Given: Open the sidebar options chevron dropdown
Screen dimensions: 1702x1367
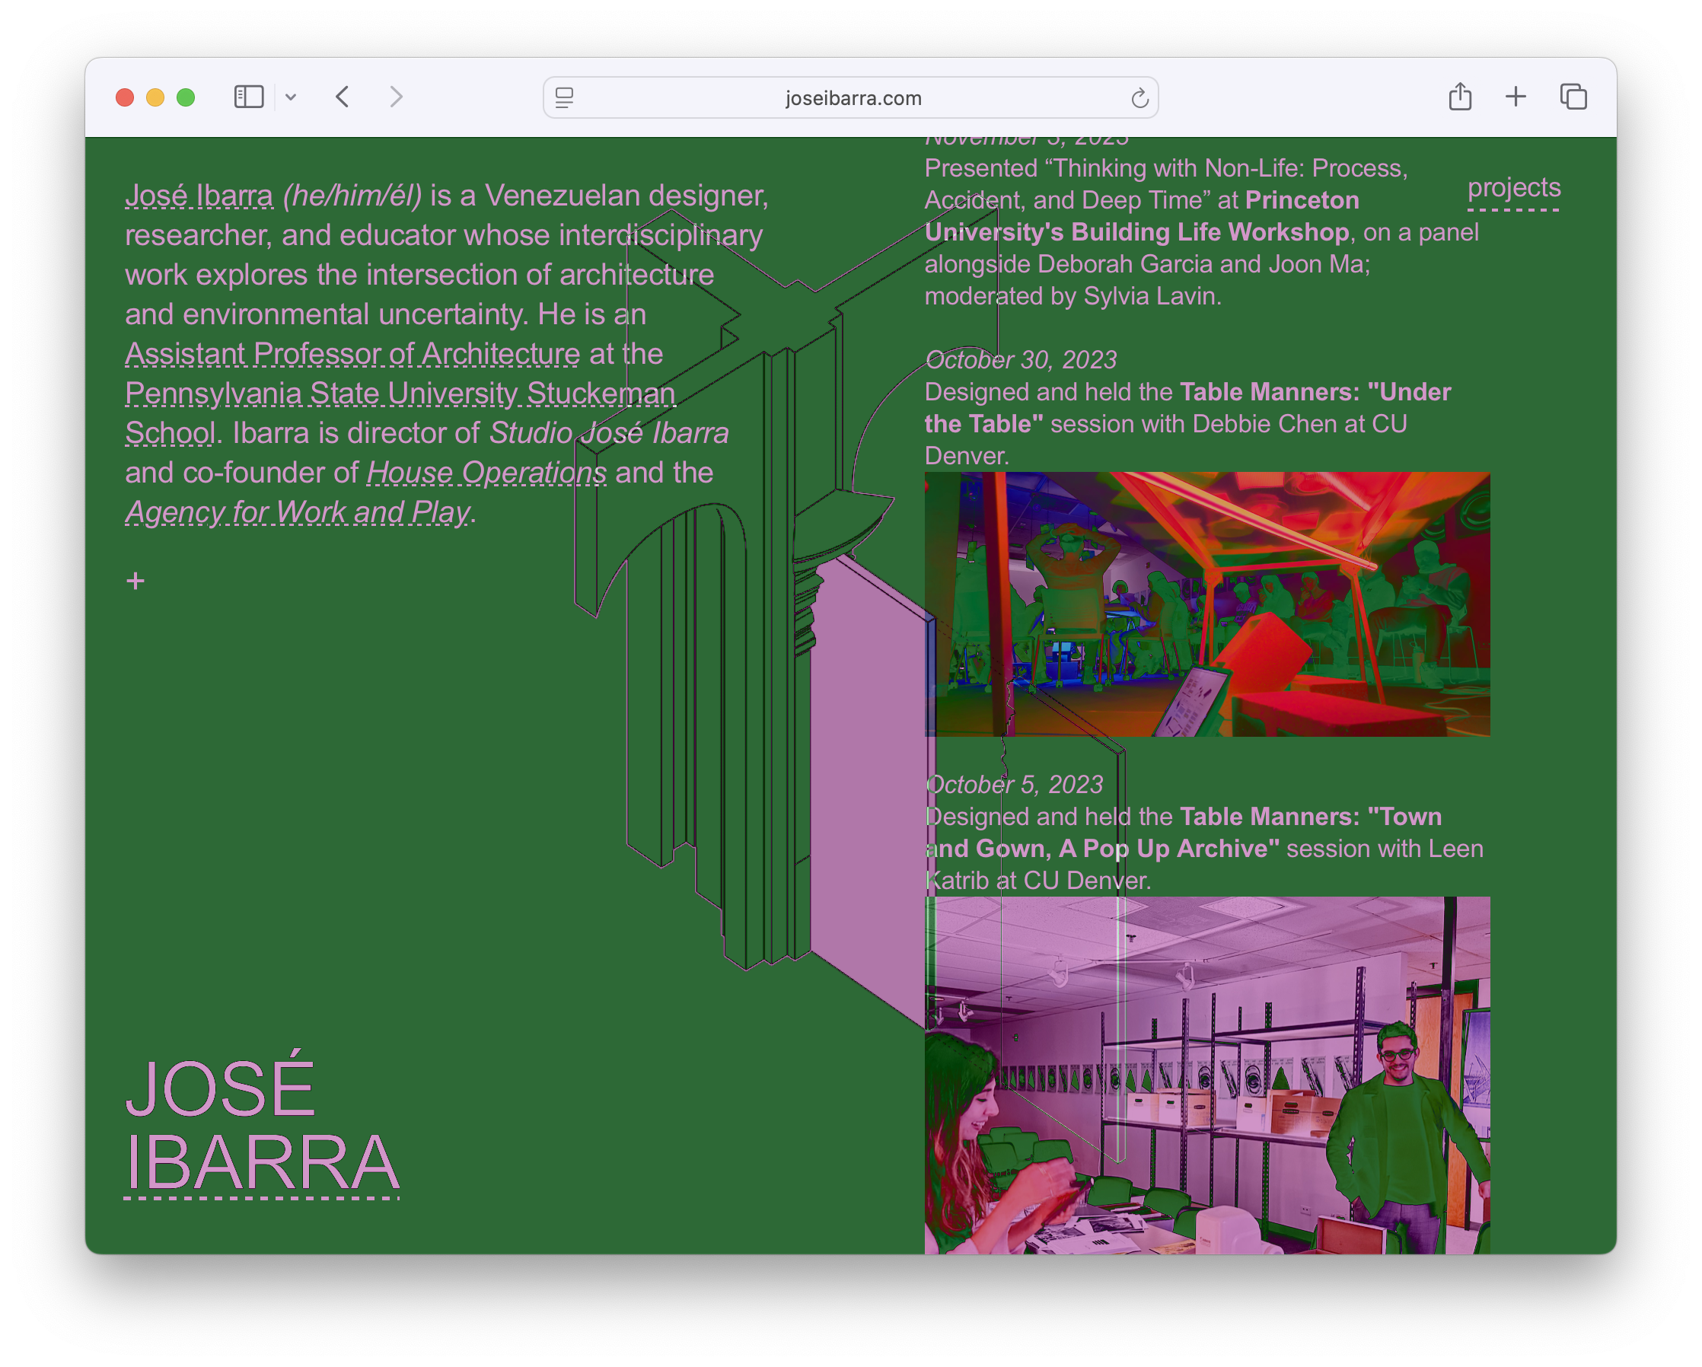Looking at the screenshot, I should (x=291, y=97).
